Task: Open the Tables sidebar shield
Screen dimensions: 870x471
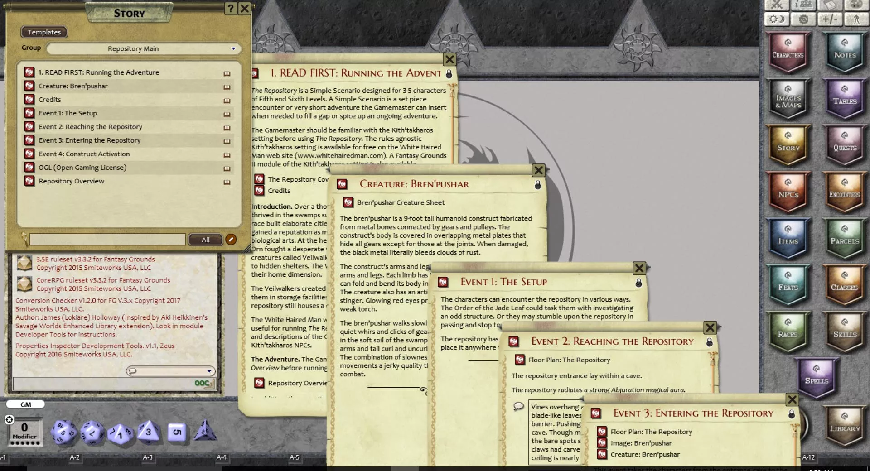Action: (845, 99)
